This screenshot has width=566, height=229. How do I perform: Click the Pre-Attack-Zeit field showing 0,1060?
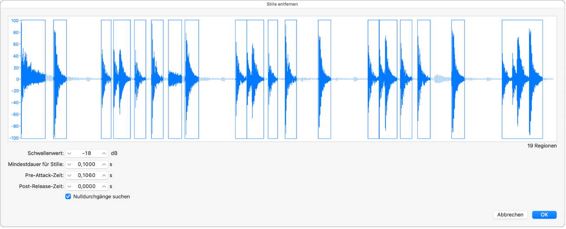click(87, 175)
